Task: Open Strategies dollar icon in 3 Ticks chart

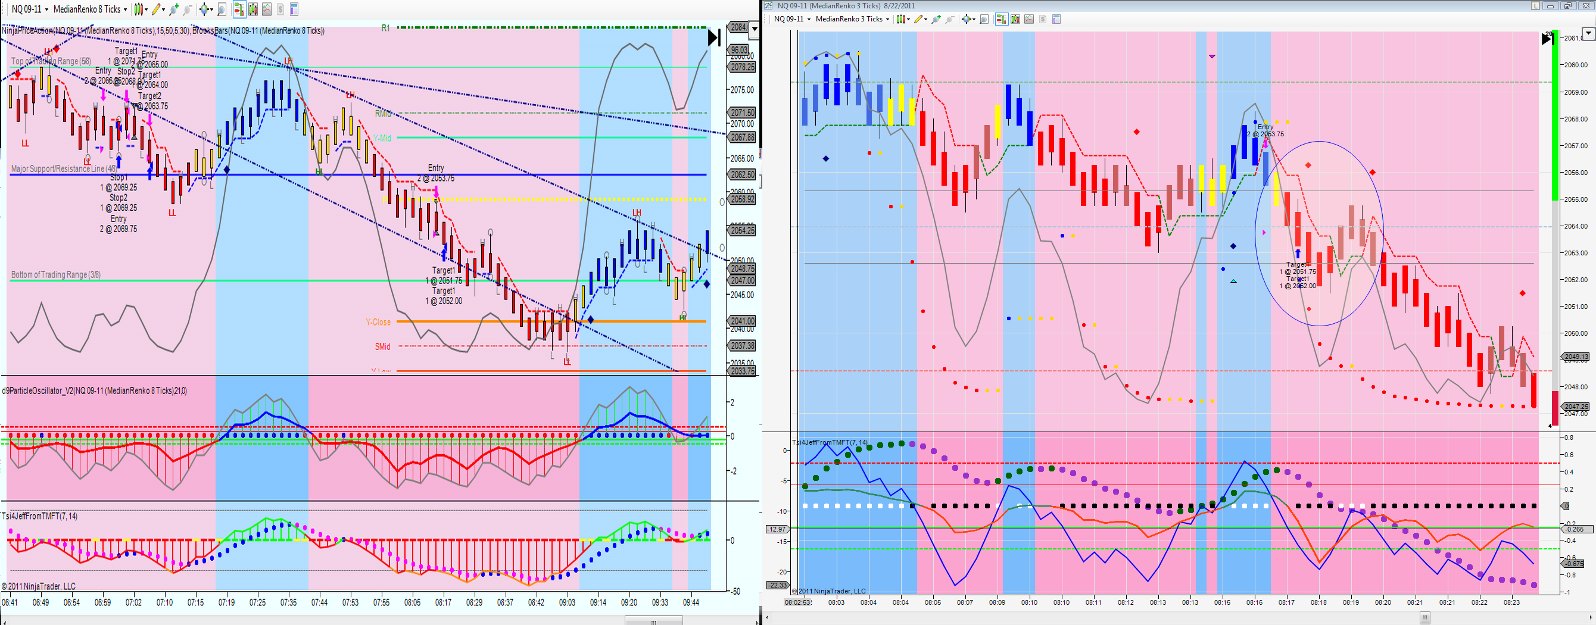Action: click(1043, 19)
